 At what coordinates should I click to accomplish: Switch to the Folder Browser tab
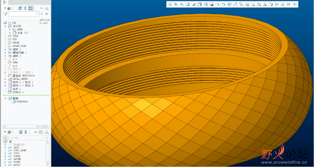[x=12, y=2]
